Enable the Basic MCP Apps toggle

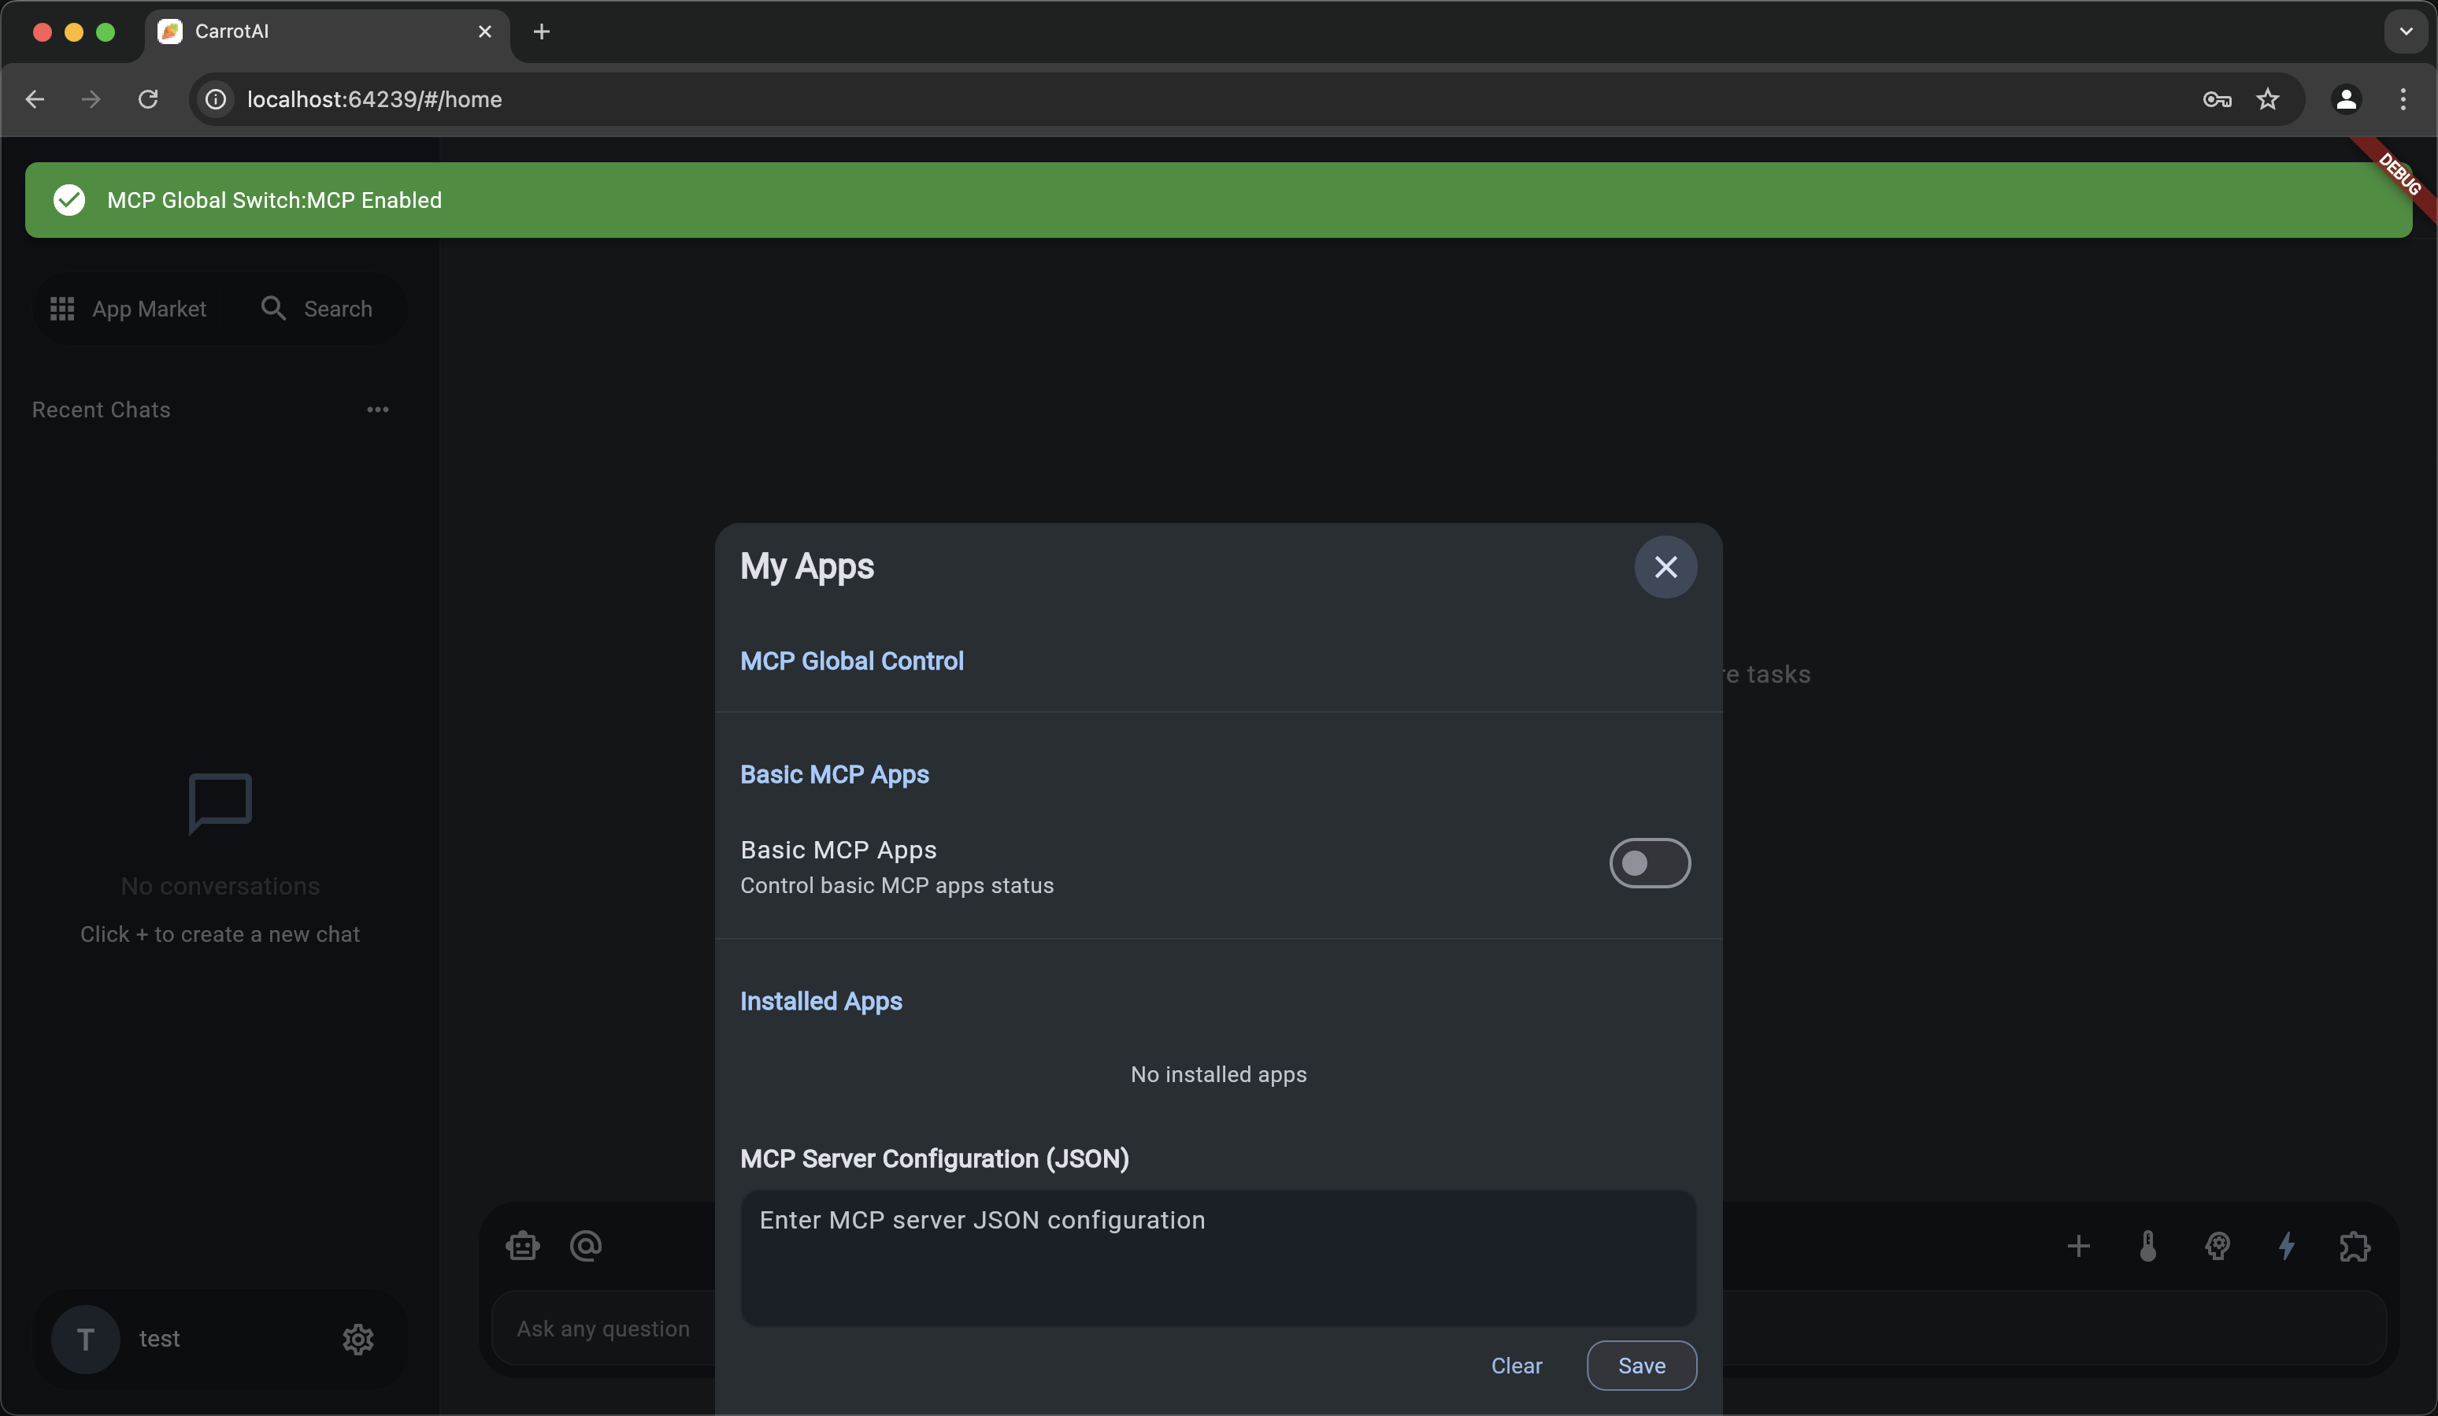[1648, 862]
